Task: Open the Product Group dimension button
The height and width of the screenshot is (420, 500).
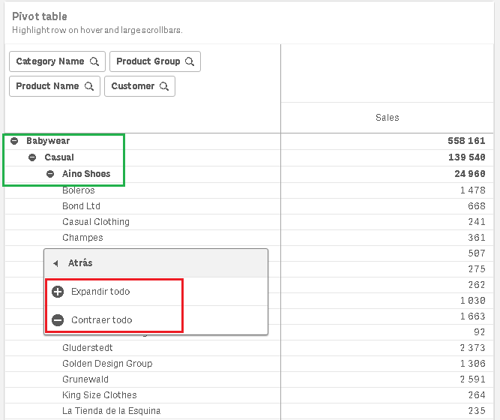Action: [x=148, y=61]
